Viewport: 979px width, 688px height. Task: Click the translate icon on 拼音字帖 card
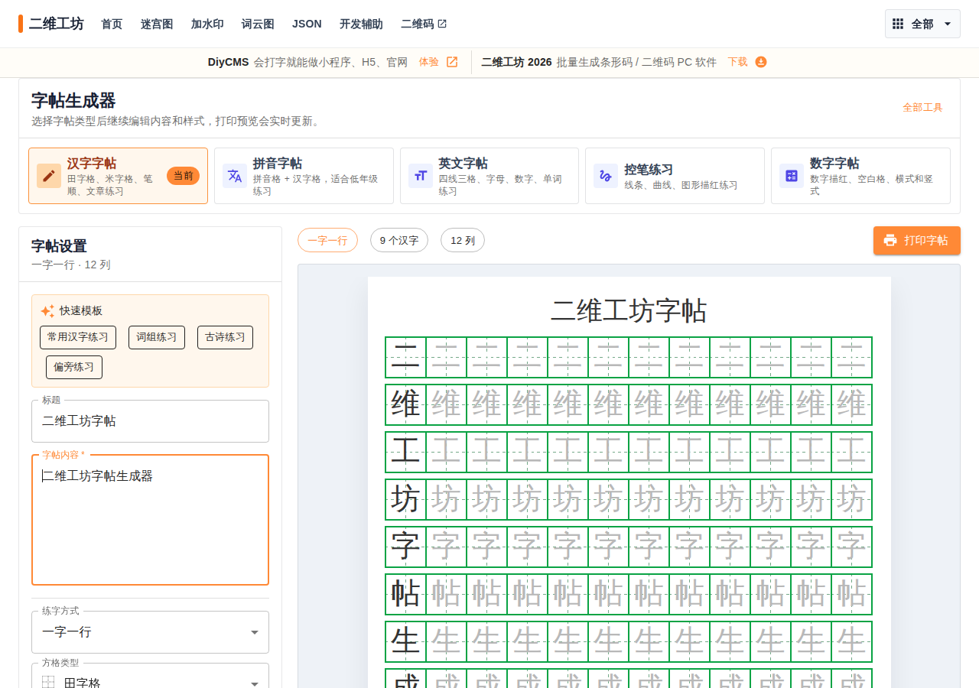coord(235,176)
